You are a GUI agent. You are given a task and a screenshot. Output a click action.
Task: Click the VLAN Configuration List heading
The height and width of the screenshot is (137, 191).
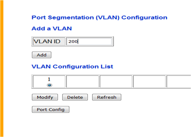point(72,66)
